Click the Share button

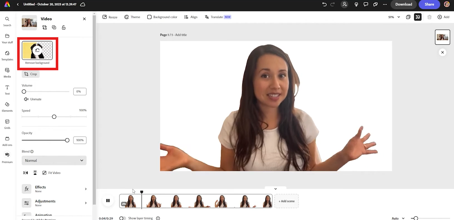tap(429, 4)
